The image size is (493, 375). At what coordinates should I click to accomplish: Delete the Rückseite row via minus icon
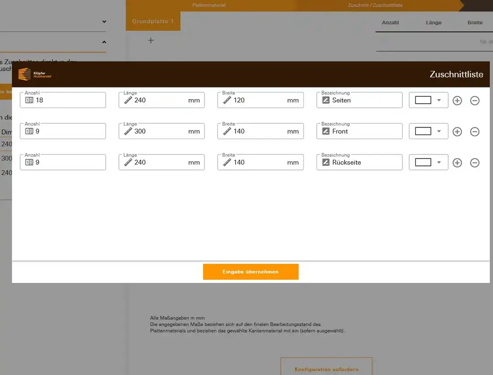[x=475, y=162]
